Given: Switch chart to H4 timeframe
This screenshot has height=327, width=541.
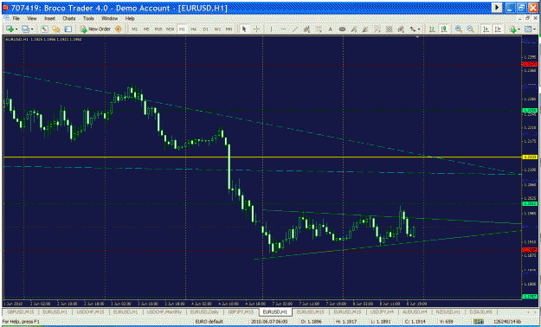Looking at the screenshot, I should click(x=194, y=29).
